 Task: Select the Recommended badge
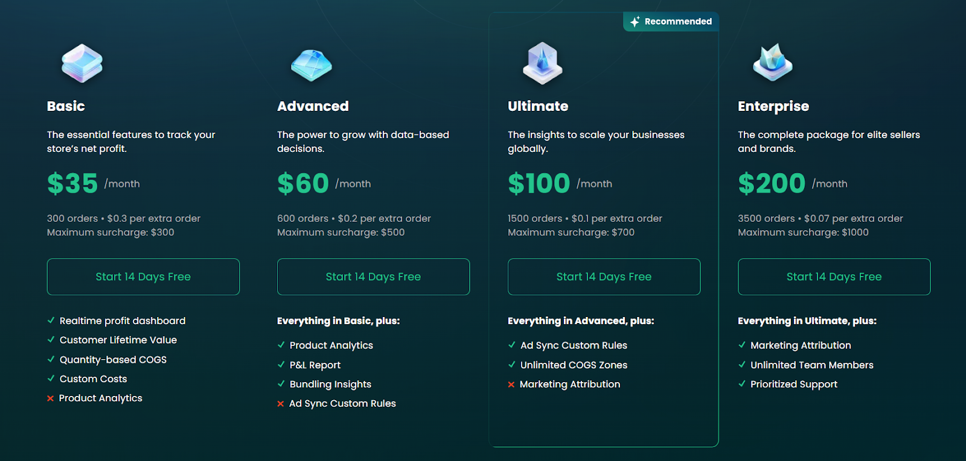click(671, 21)
